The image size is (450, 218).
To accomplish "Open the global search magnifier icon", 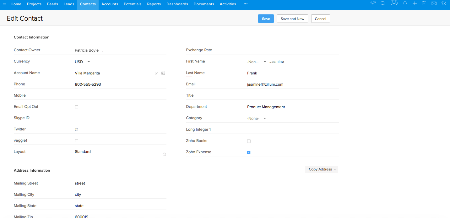I will click(x=383, y=4).
